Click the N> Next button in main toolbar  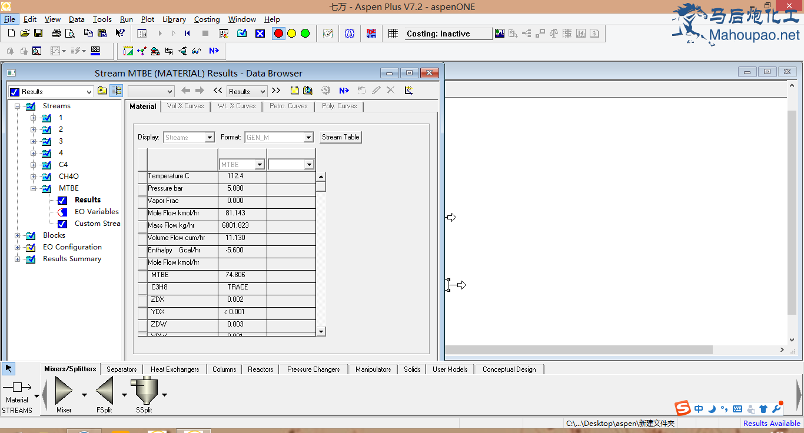coord(214,51)
